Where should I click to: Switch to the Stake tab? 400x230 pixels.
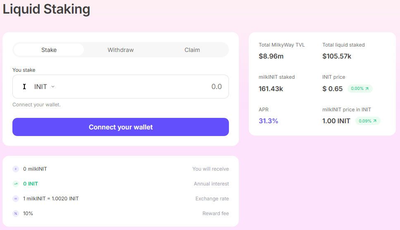[x=49, y=50]
